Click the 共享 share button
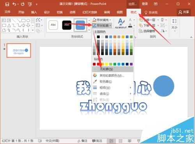This screenshot has width=195, height=144. click(184, 12)
